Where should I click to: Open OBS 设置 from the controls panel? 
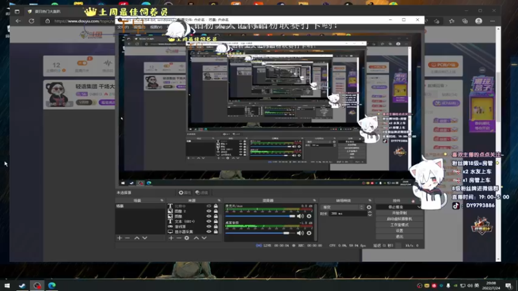coord(400,231)
